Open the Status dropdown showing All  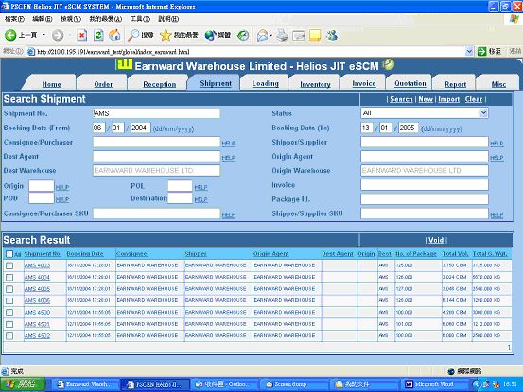(x=425, y=113)
